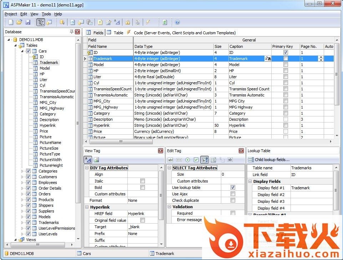Click the Child lookup fields icon
343x260 pixels.
coord(251,160)
